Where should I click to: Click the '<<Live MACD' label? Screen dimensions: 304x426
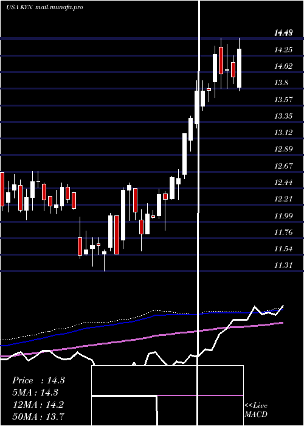pos(256,410)
